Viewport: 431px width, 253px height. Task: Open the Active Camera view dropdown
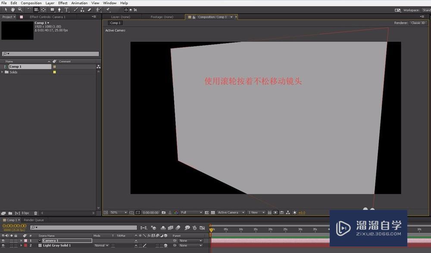[x=231, y=212]
